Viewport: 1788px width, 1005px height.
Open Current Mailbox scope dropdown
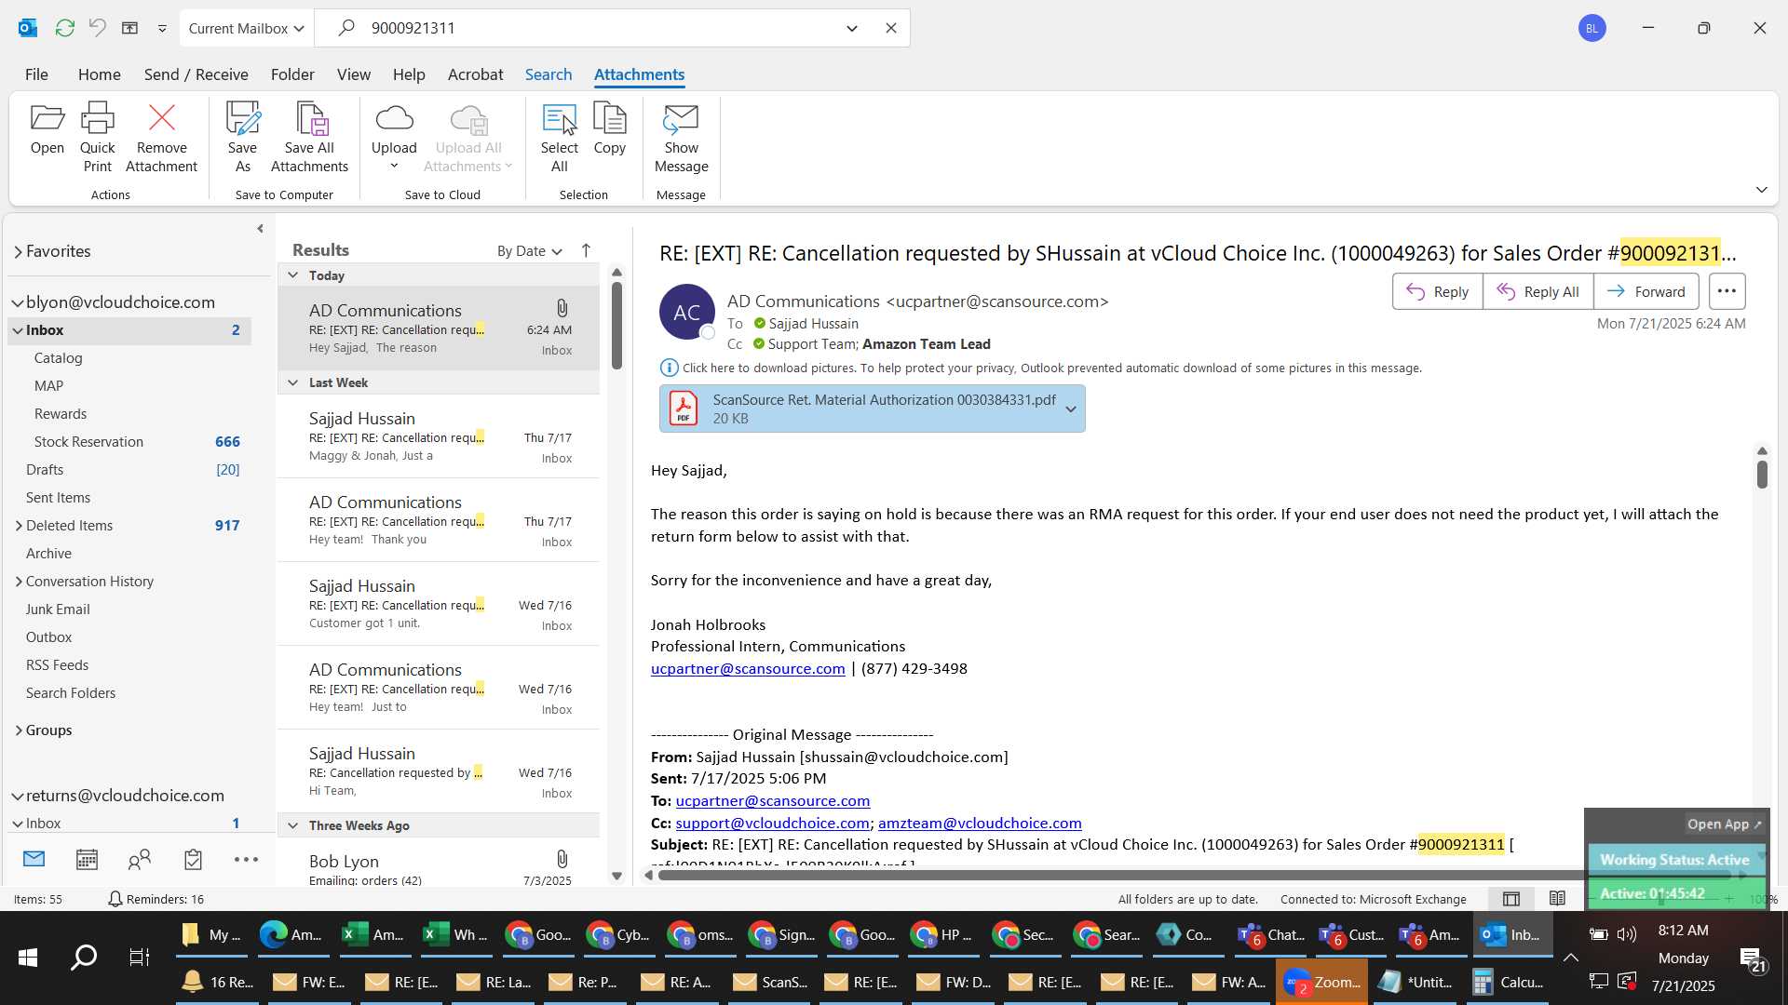tap(246, 28)
